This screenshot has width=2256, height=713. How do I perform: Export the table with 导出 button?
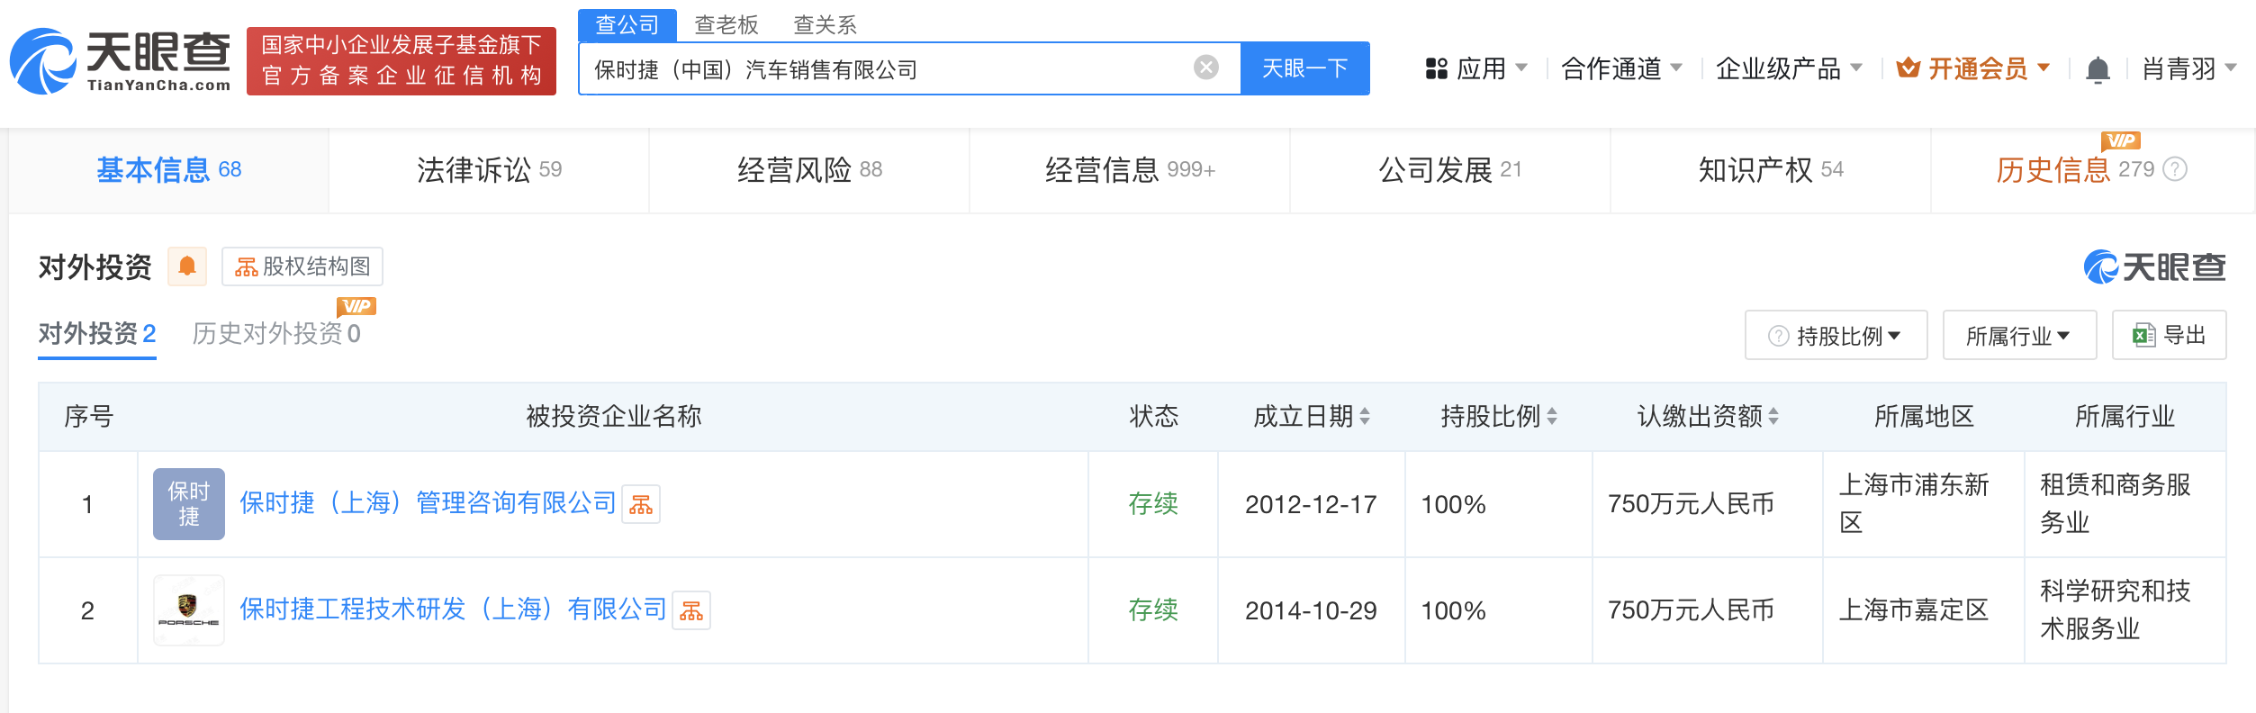[x=2169, y=336]
